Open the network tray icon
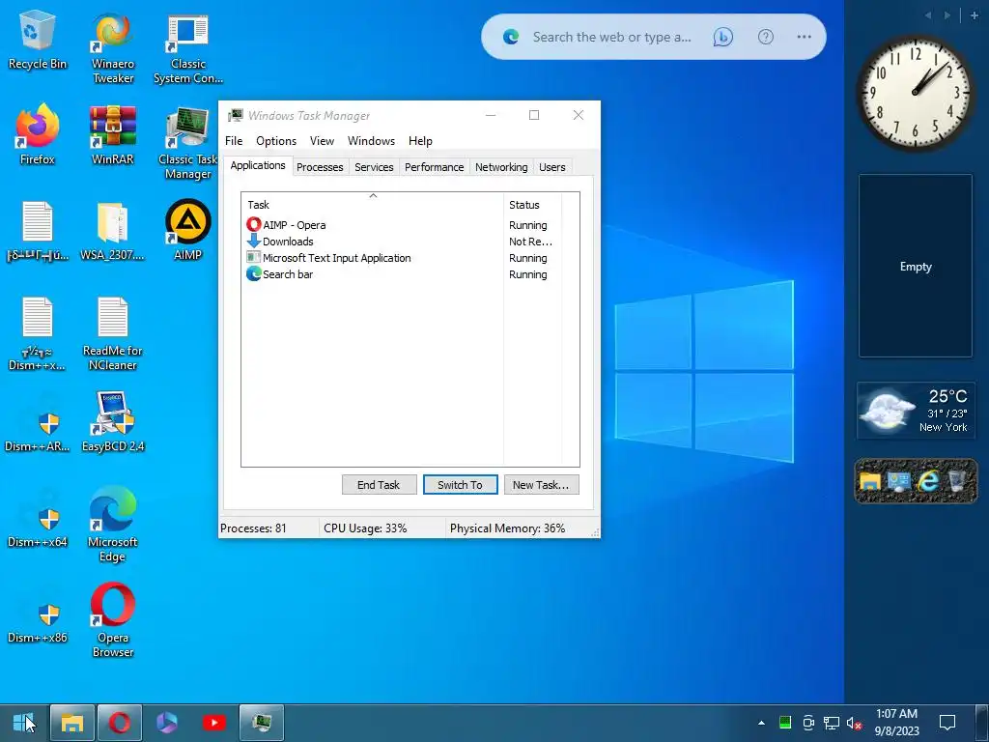This screenshot has height=742, width=989. 832,723
